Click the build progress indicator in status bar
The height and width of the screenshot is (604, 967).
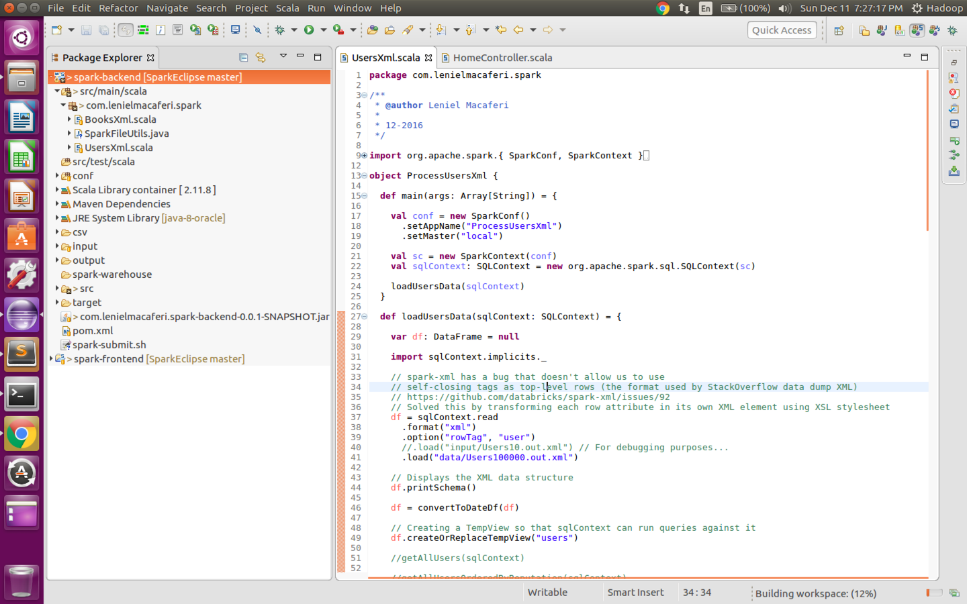933,593
